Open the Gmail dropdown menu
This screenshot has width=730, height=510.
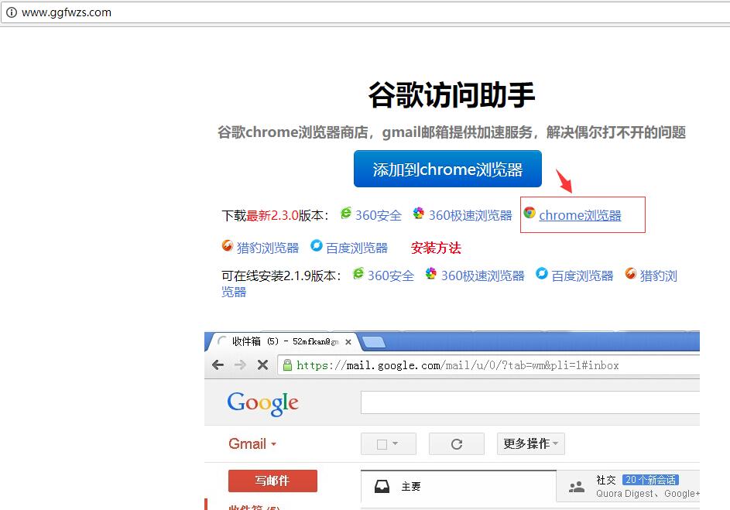point(252,444)
